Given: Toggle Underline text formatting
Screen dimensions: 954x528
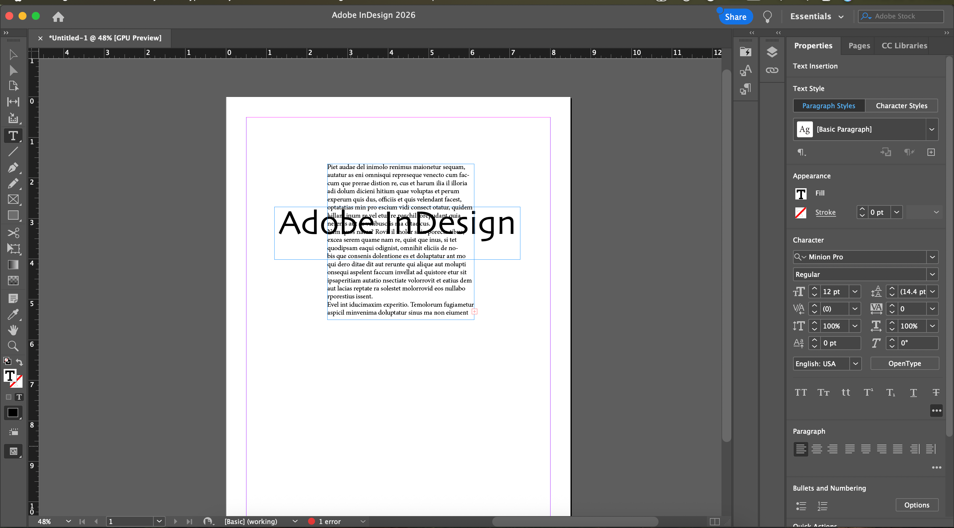Looking at the screenshot, I should click(x=913, y=392).
